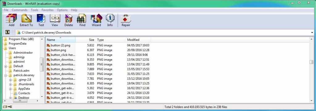Select file with size 6.305
The height and width of the screenshot is (111, 316).
point(98,83)
